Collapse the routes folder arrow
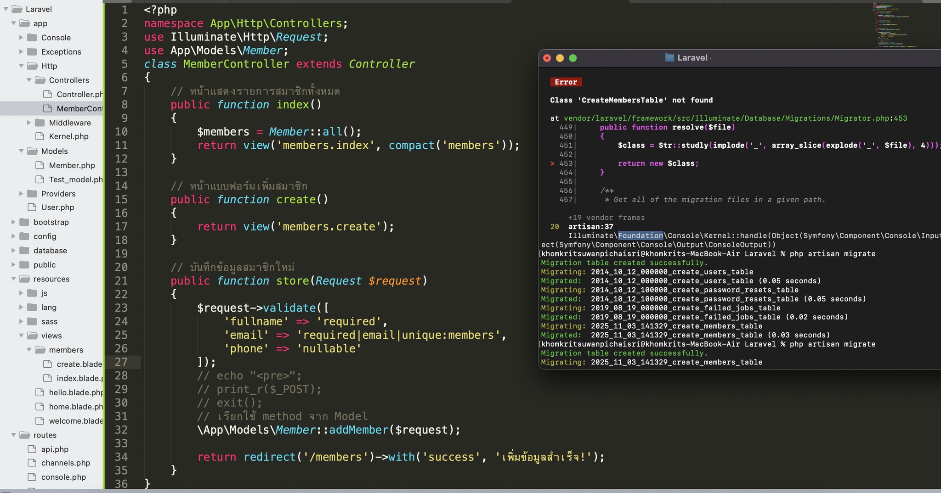Viewport: 941px width, 493px height. click(x=13, y=435)
